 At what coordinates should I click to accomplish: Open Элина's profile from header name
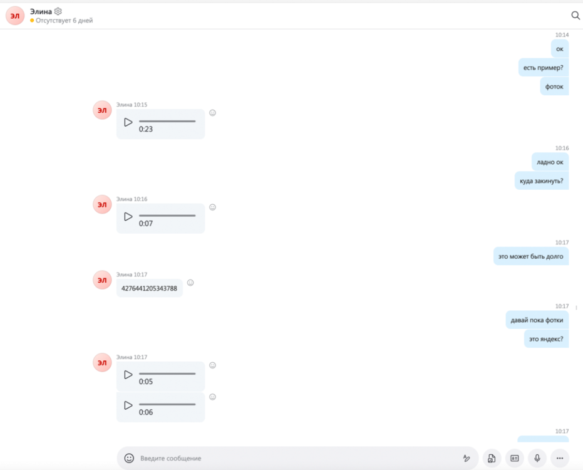click(41, 11)
